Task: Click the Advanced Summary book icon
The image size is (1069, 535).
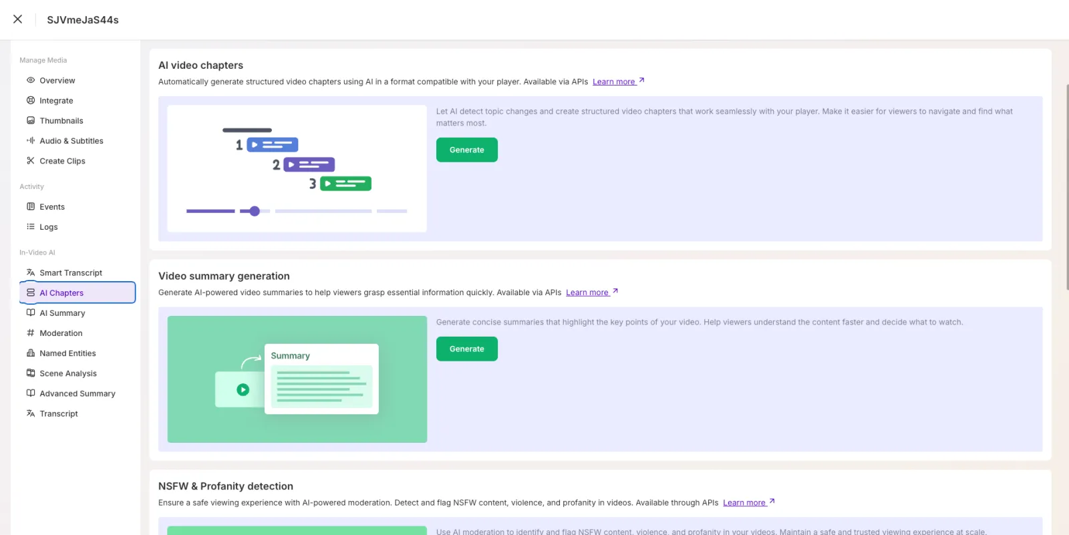Action: click(x=31, y=393)
